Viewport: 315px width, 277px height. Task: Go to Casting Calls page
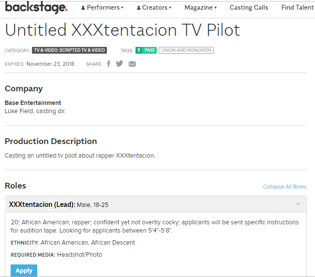tap(249, 8)
